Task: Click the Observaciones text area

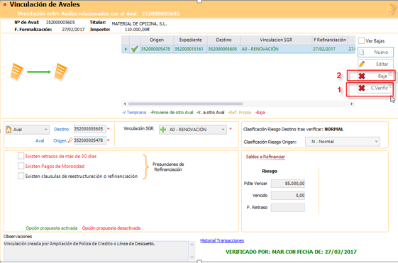Action: [x=96, y=250]
